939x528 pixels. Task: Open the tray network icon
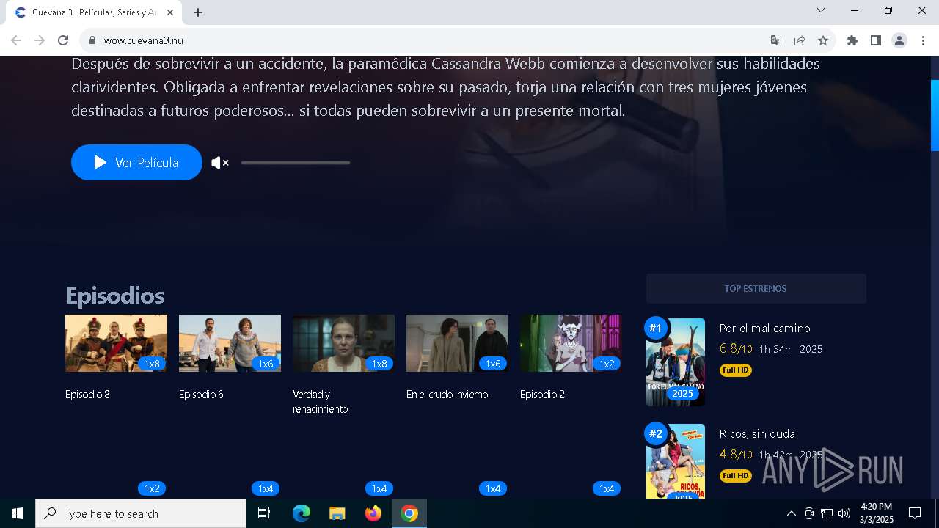click(827, 513)
